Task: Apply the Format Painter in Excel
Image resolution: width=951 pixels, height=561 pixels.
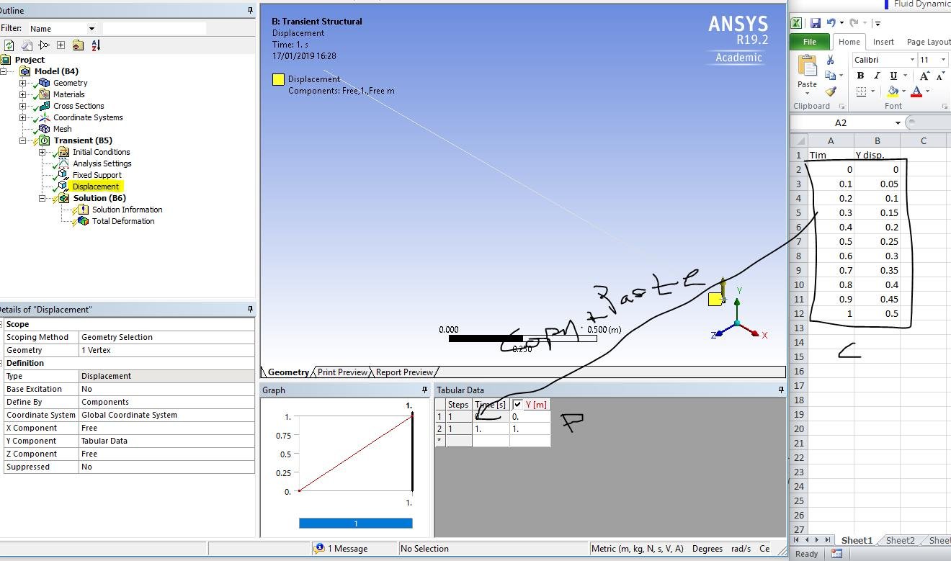Action: [x=831, y=91]
